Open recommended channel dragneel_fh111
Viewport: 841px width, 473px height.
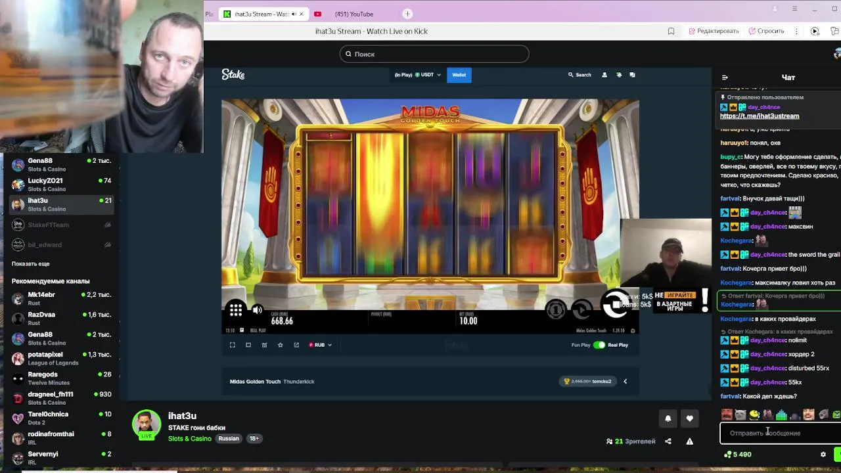point(61,398)
